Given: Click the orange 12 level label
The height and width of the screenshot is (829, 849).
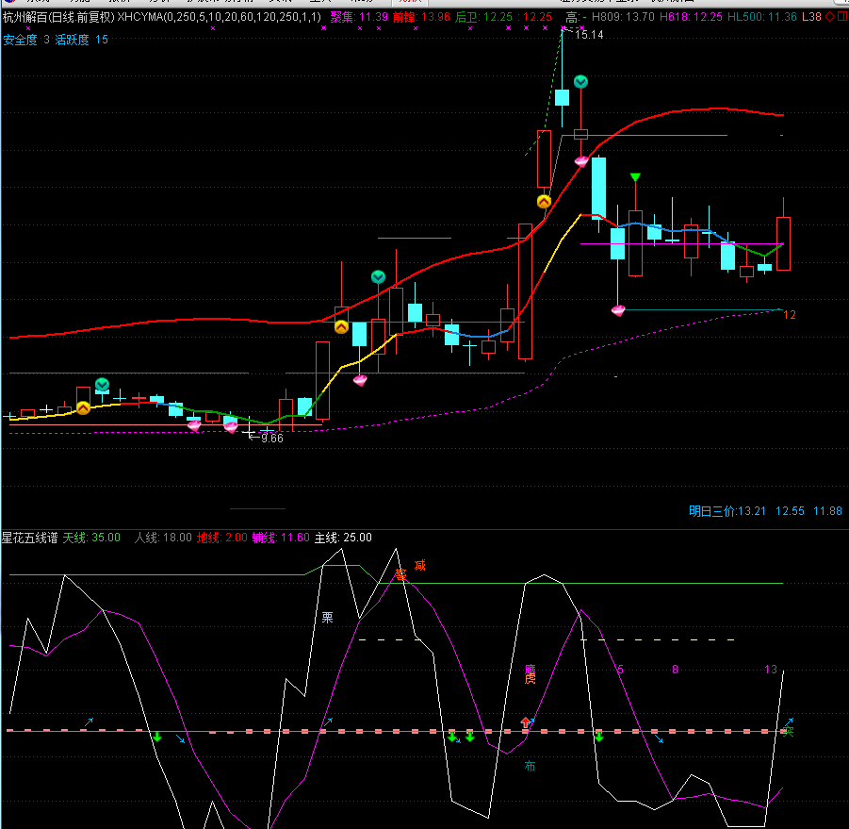Looking at the screenshot, I should [x=790, y=315].
